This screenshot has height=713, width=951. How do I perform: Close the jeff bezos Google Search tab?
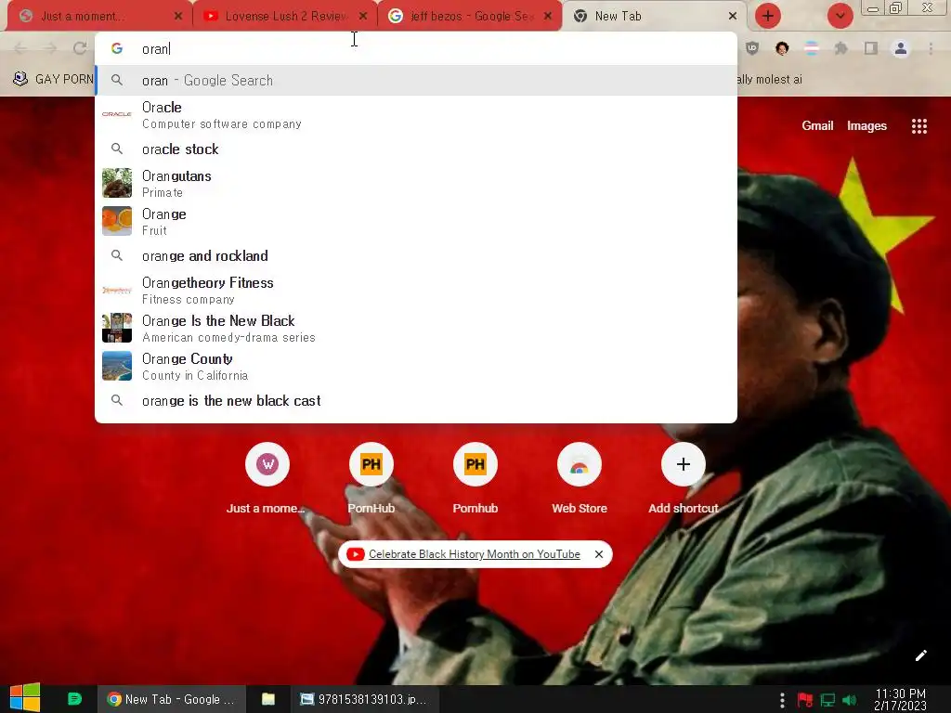pyautogui.click(x=548, y=16)
